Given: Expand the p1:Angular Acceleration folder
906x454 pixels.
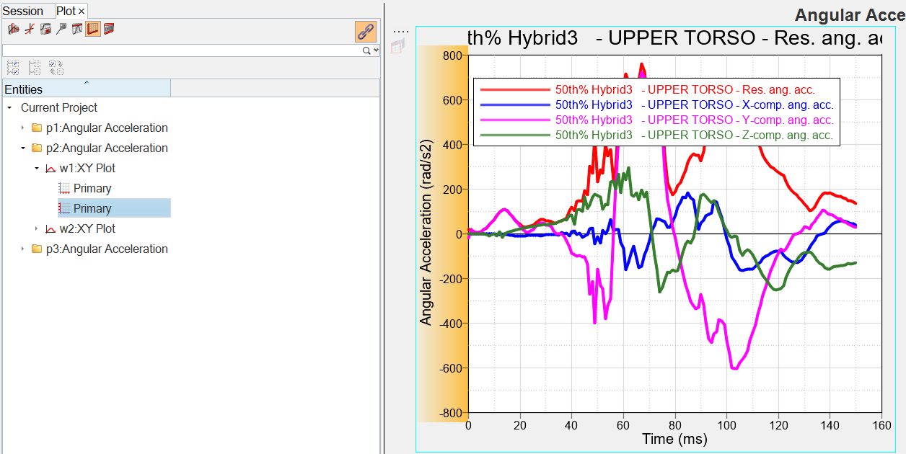Looking at the screenshot, I should coord(23,128).
